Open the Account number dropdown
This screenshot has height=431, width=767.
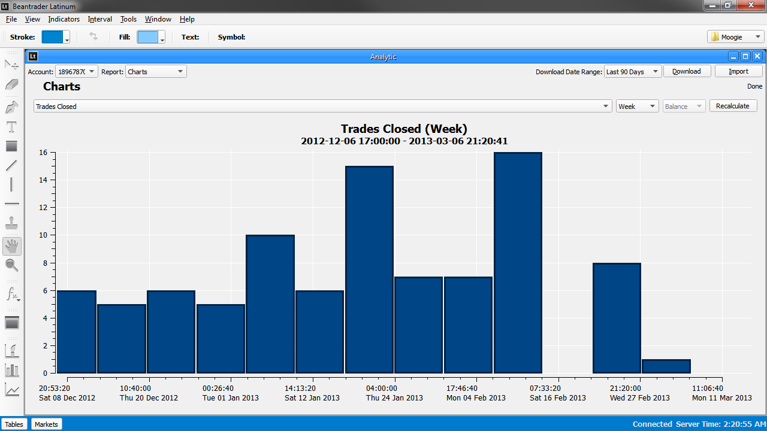pos(77,71)
